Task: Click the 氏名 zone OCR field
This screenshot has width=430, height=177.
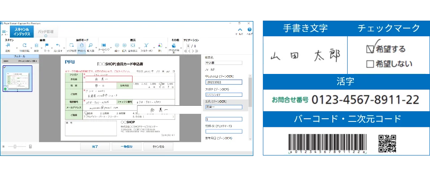Action: click(224, 107)
